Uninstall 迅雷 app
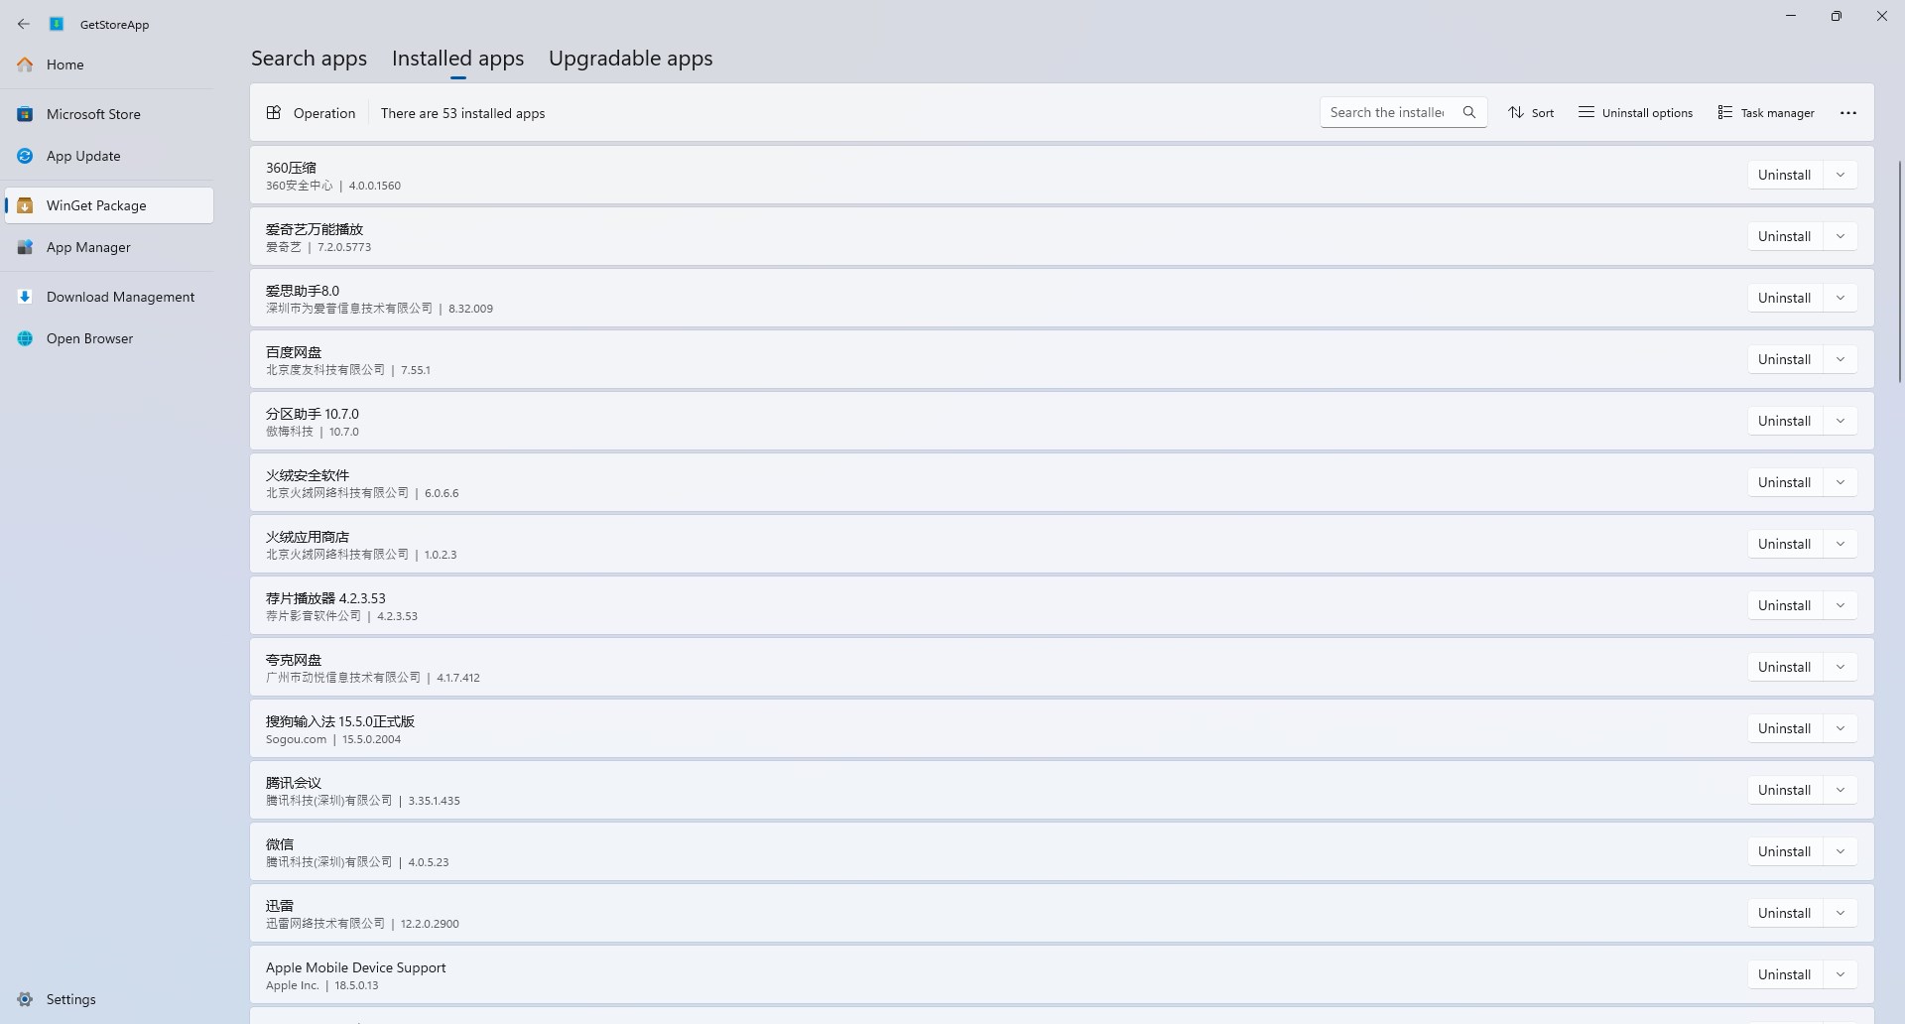 click(x=1785, y=913)
